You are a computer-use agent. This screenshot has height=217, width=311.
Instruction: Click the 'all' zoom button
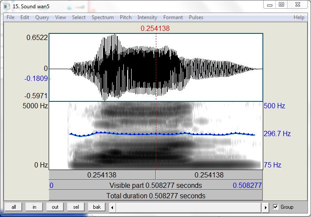(13, 207)
